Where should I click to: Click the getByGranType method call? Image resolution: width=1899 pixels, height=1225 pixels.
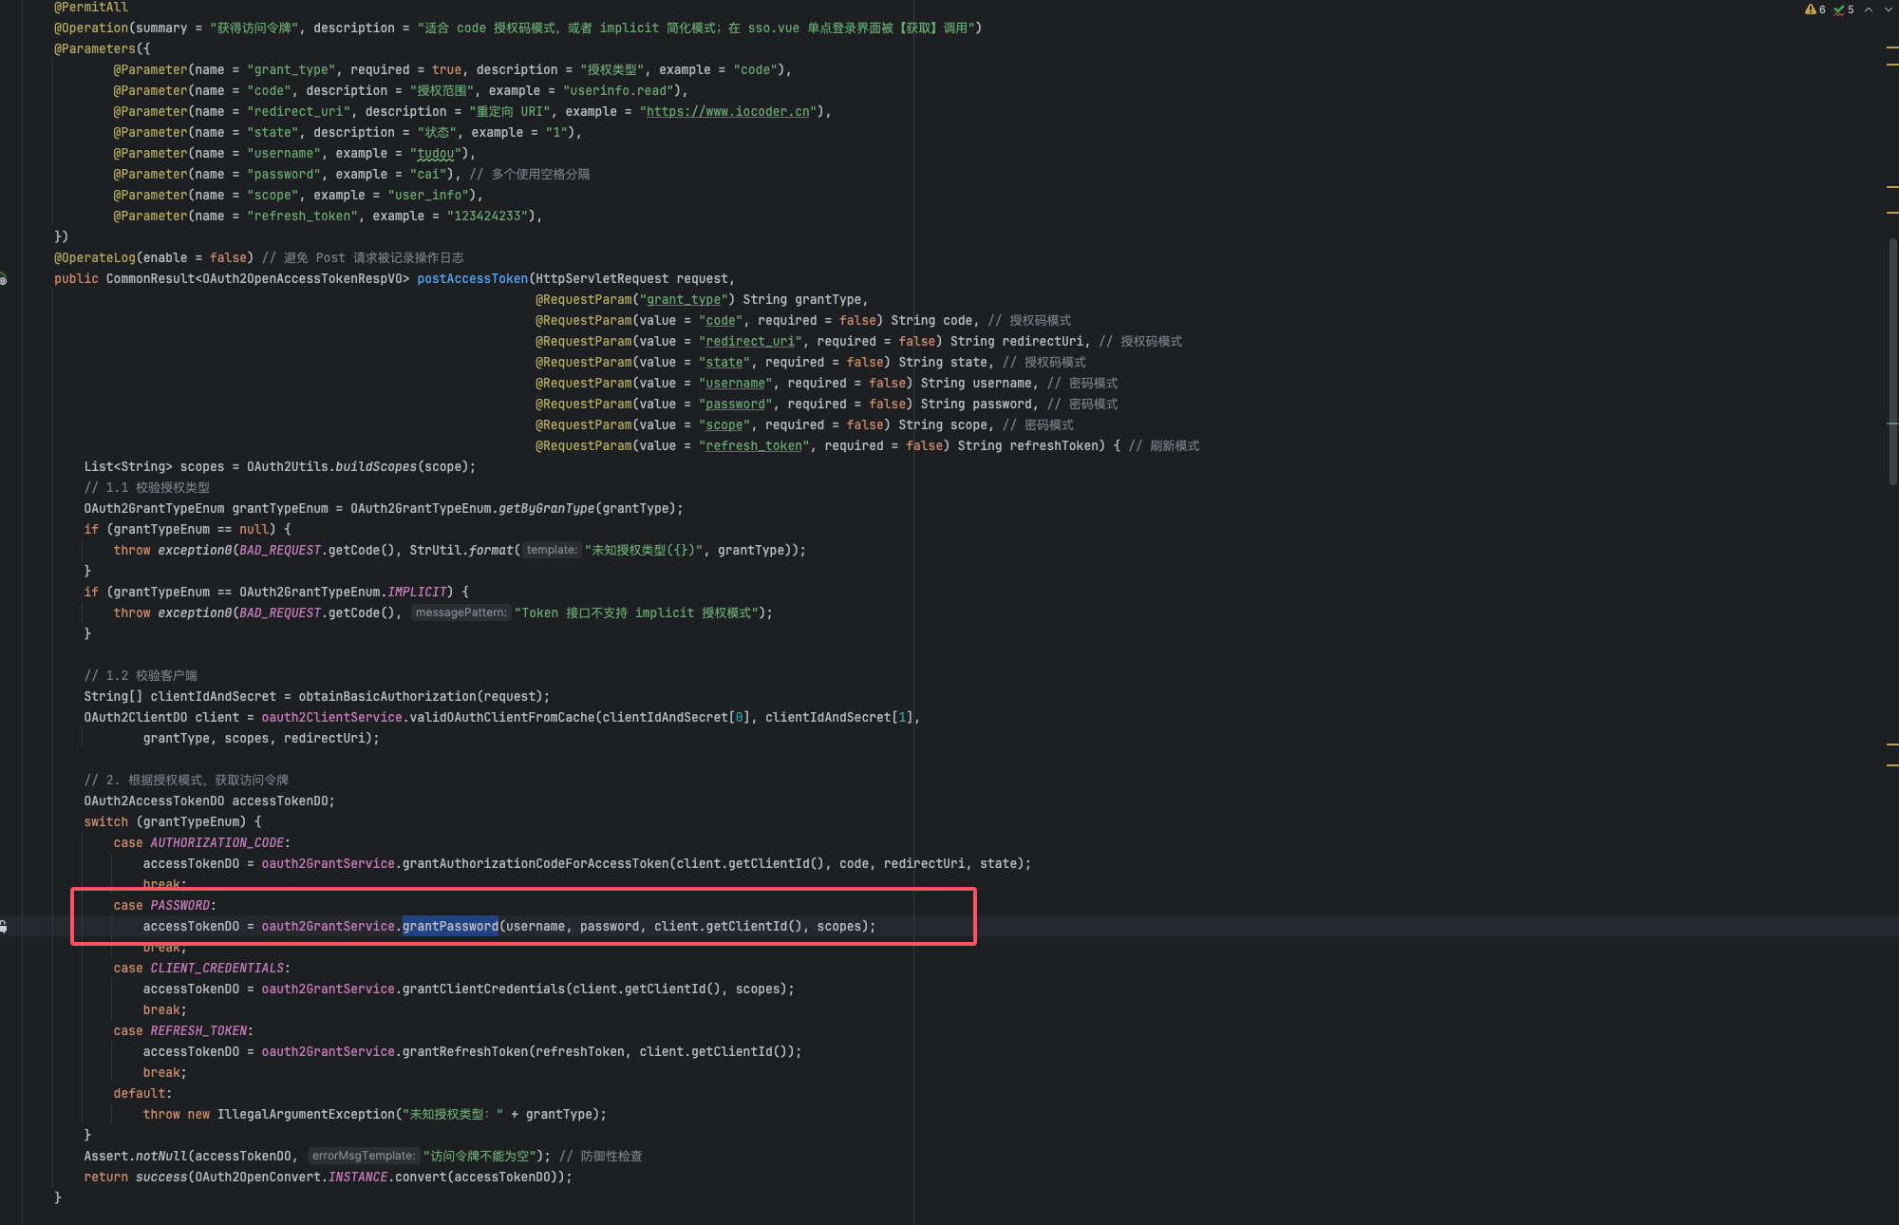547,509
